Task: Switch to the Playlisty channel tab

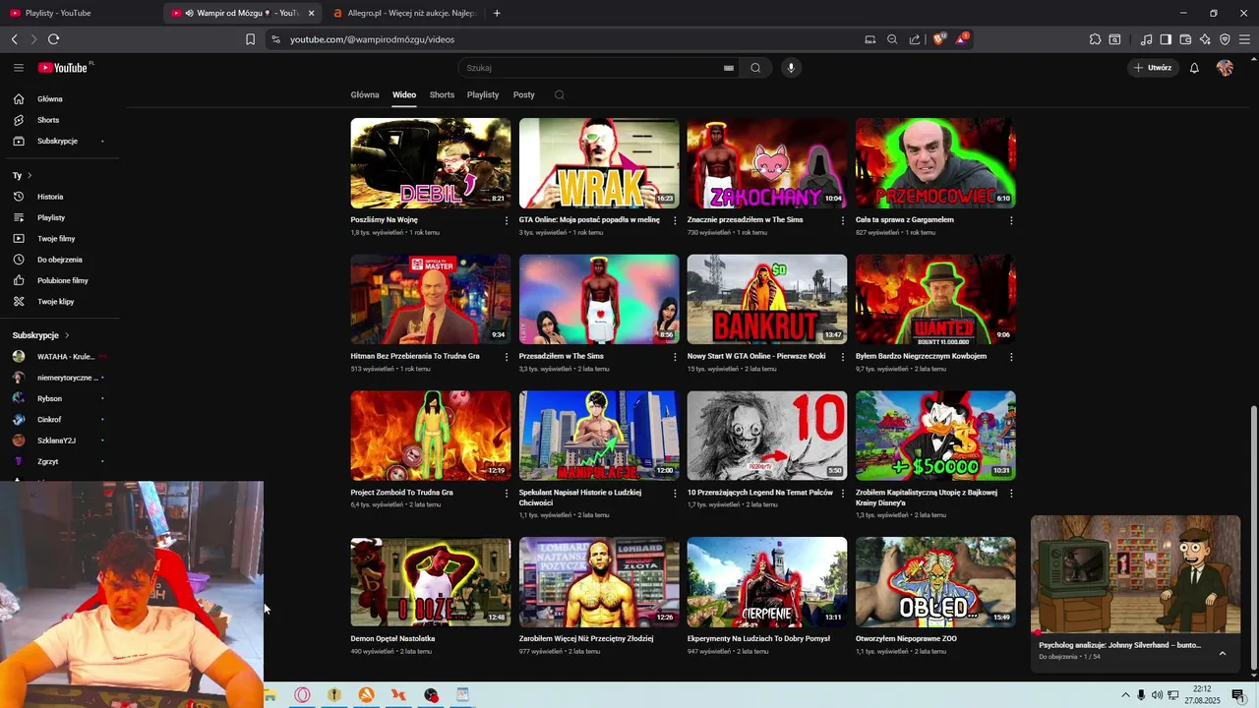Action: [x=483, y=95]
